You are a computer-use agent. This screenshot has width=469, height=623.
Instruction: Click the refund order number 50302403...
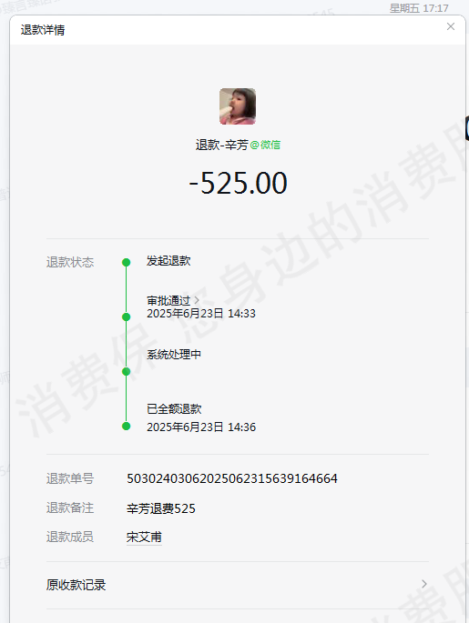(232, 478)
